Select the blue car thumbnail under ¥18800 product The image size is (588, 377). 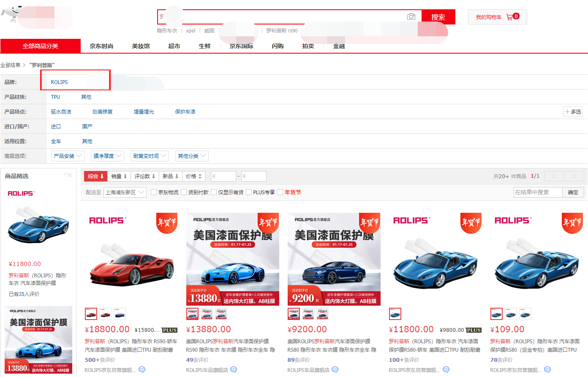[120, 314]
